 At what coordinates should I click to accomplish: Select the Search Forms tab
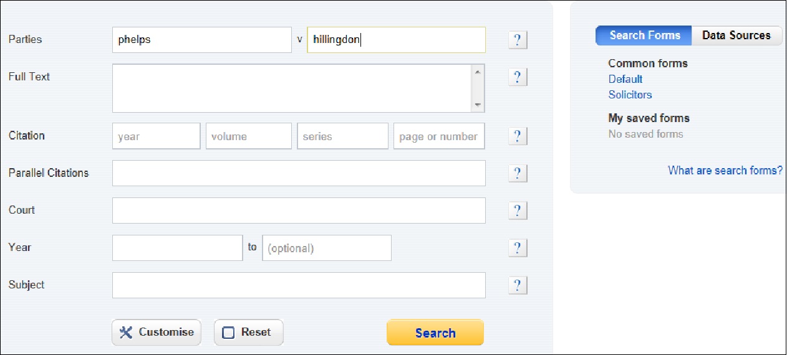(x=644, y=35)
